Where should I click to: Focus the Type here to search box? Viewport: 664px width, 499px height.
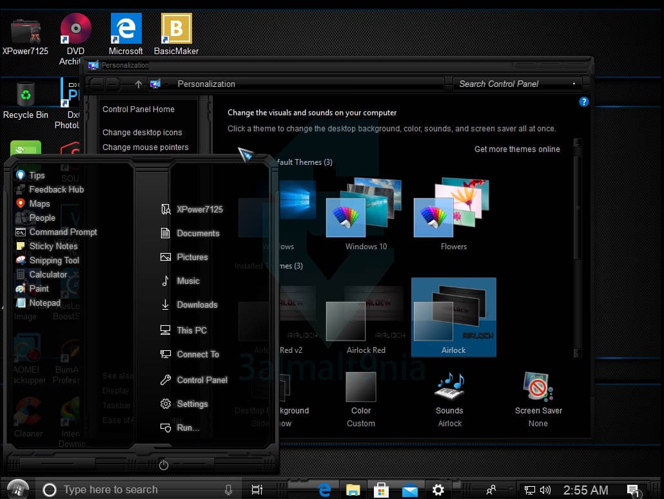pos(137,490)
